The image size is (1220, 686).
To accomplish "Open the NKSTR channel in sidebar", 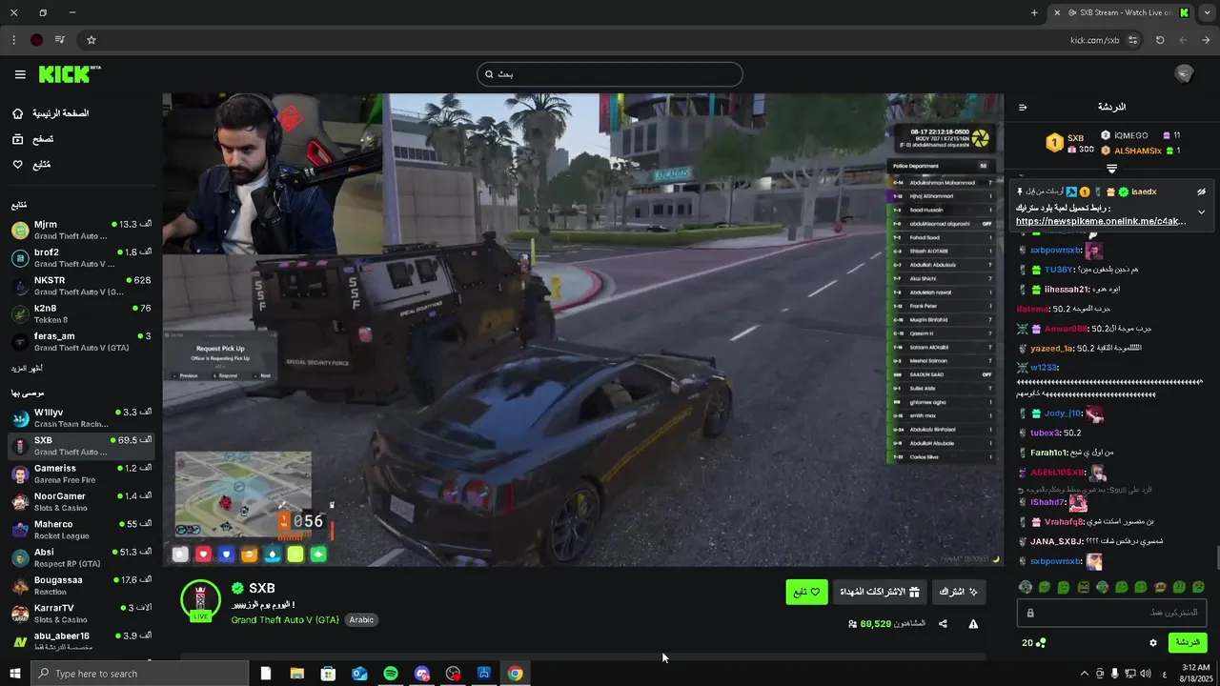I will (81, 286).
